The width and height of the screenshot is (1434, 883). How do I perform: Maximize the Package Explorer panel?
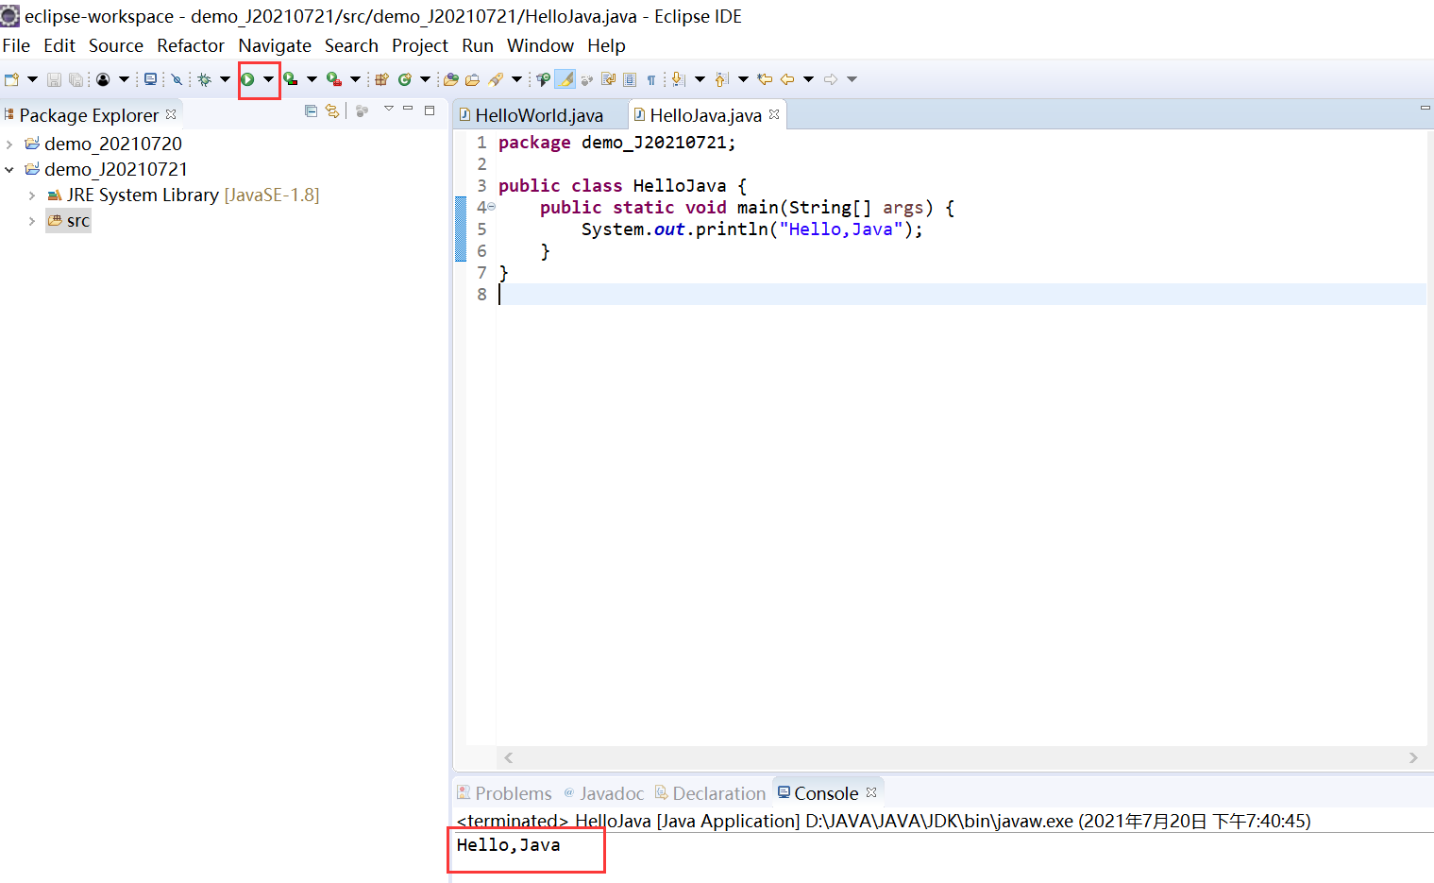tap(430, 110)
